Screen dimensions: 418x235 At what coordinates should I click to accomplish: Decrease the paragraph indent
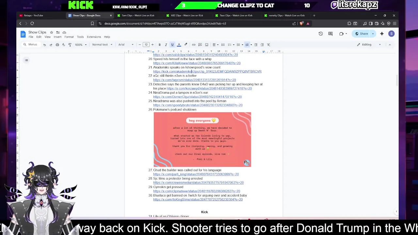coord(256,45)
